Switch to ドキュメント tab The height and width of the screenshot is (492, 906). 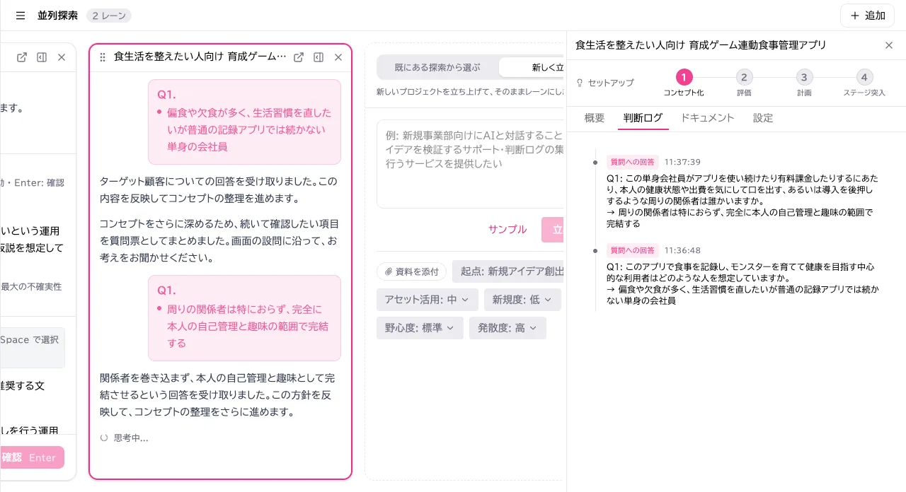[x=707, y=118]
